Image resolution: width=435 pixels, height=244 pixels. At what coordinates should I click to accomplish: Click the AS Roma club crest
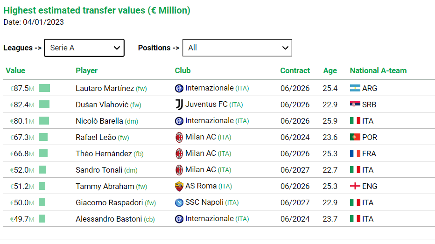(179, 186)
